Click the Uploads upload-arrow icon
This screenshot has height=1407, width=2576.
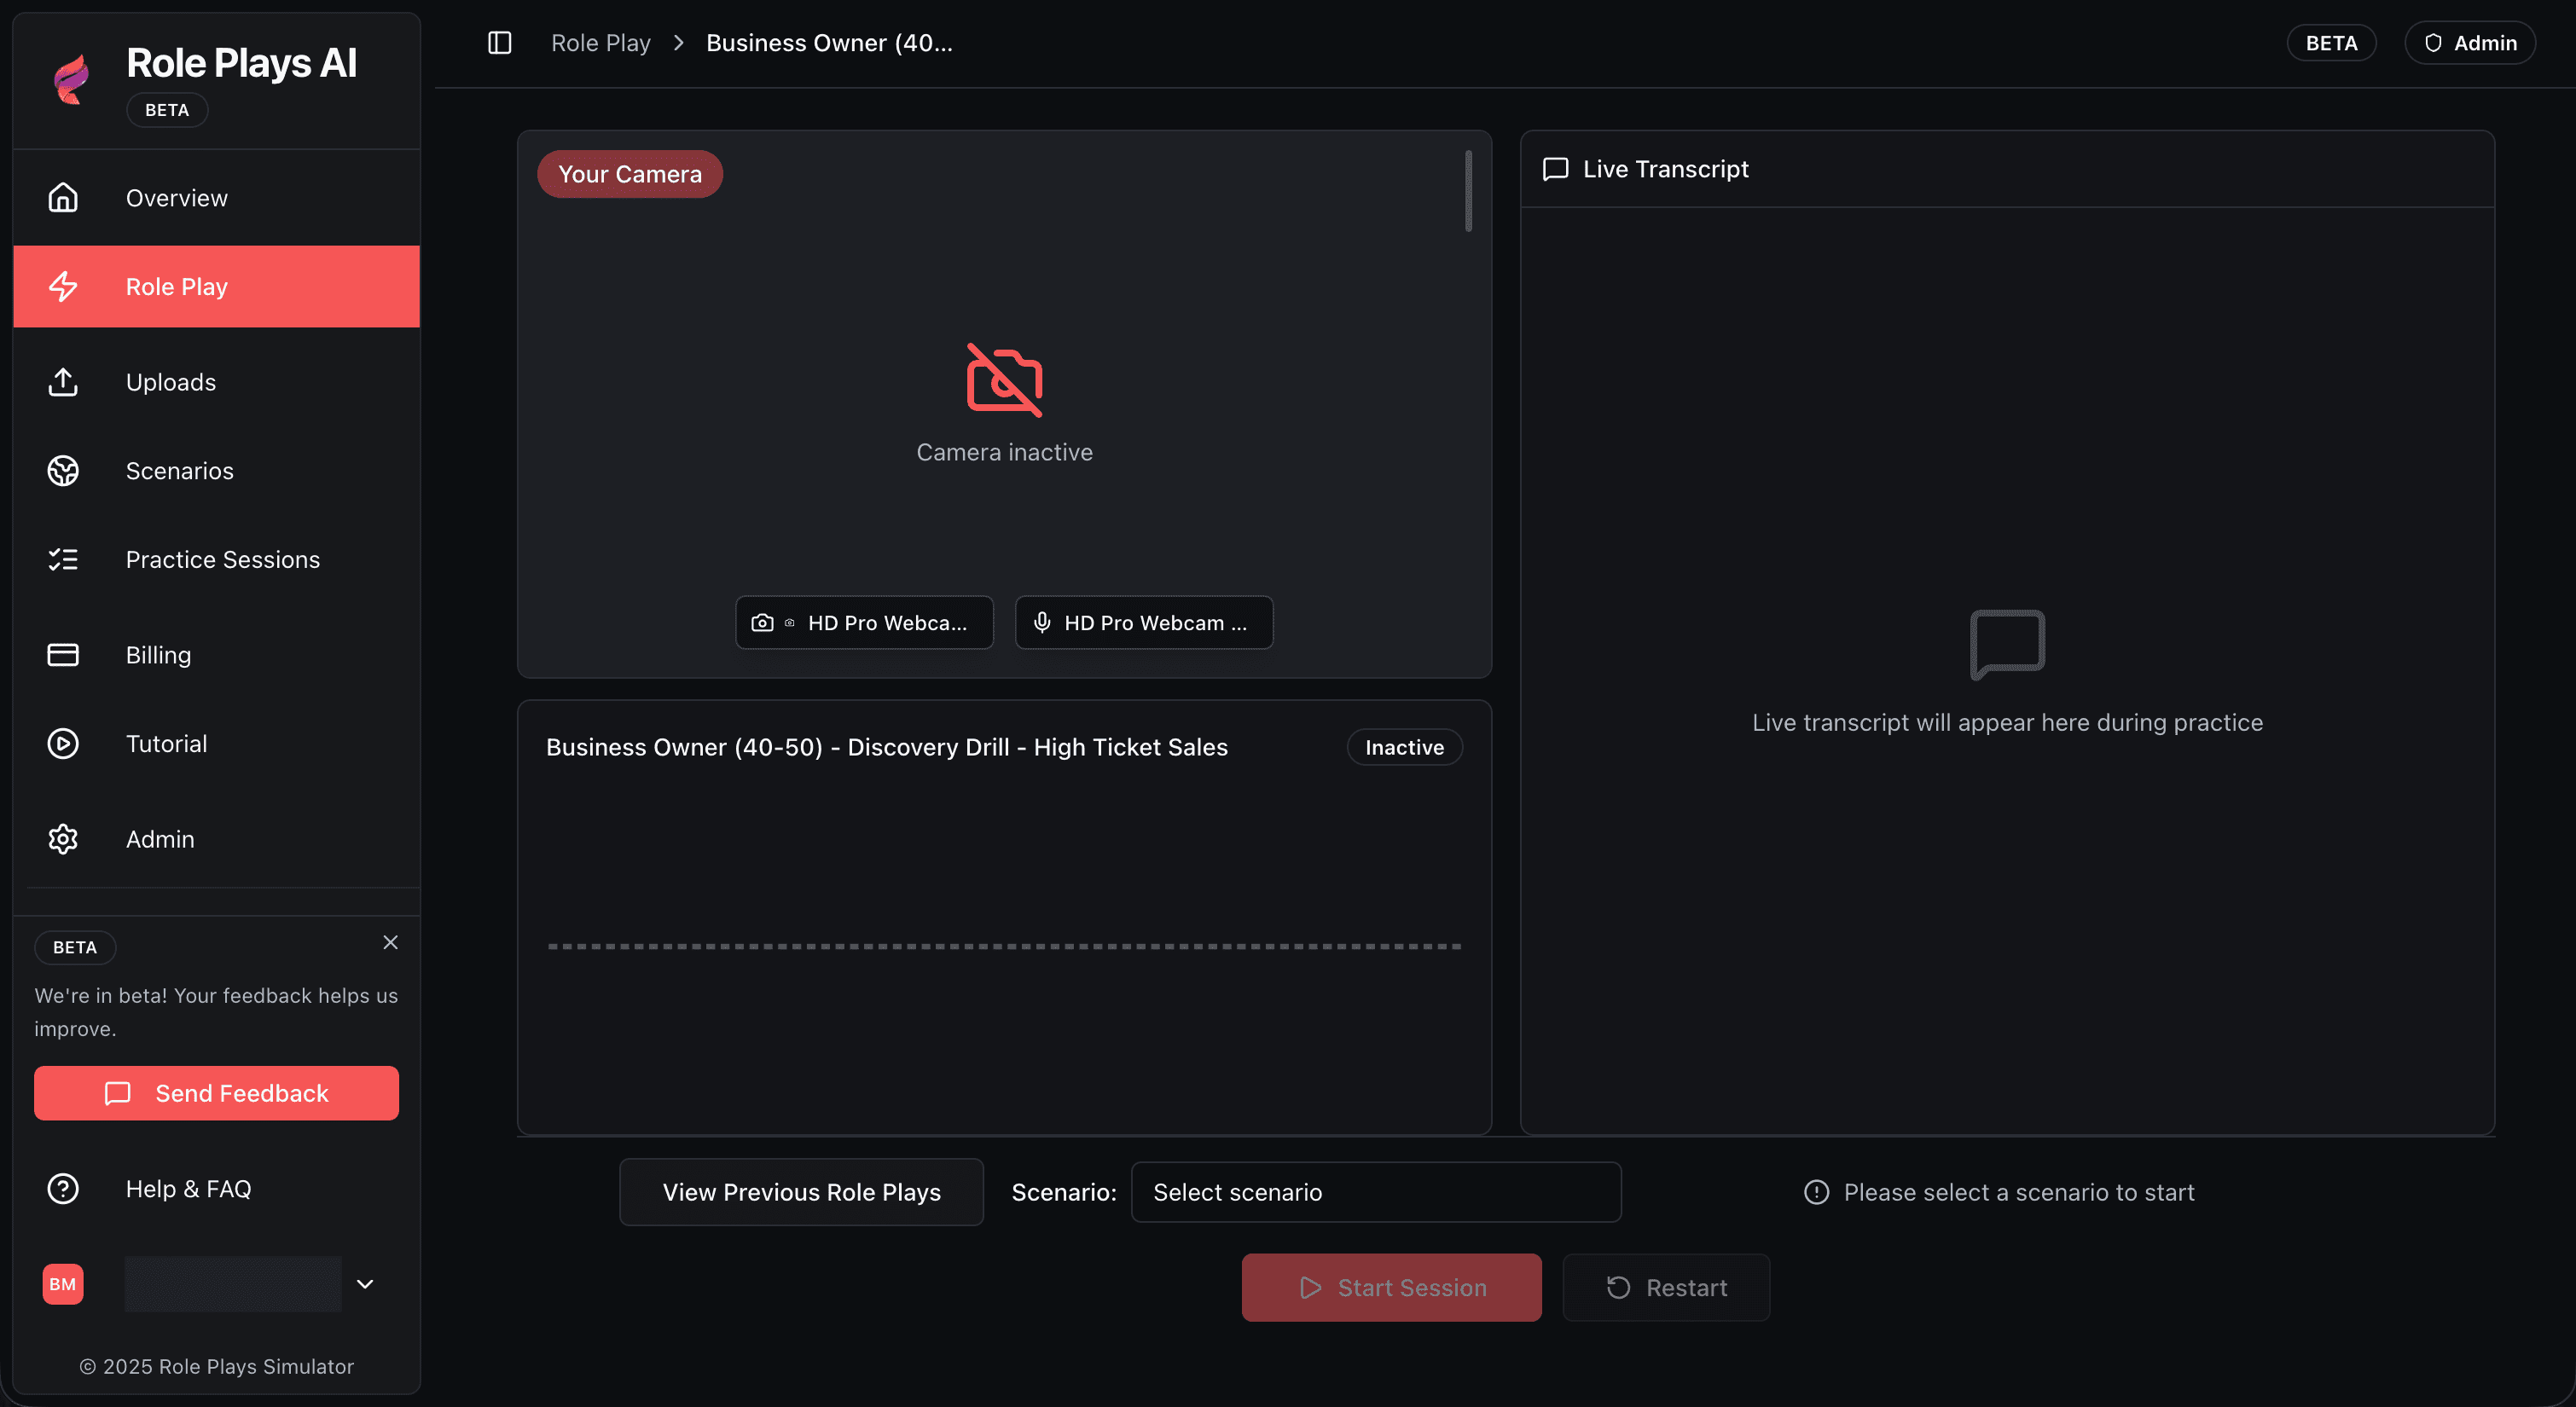63,382
